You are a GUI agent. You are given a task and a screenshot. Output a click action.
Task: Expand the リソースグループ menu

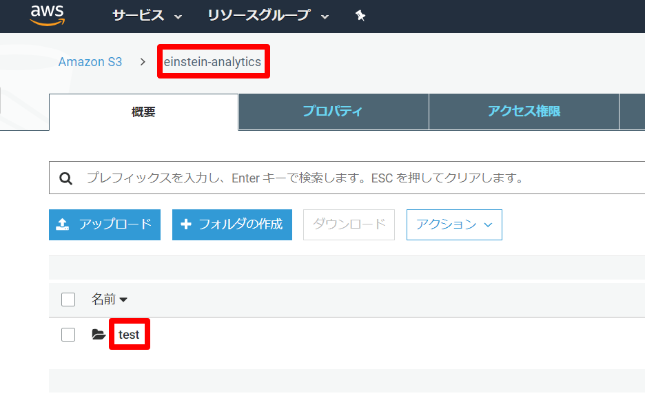tap(268, 16)
